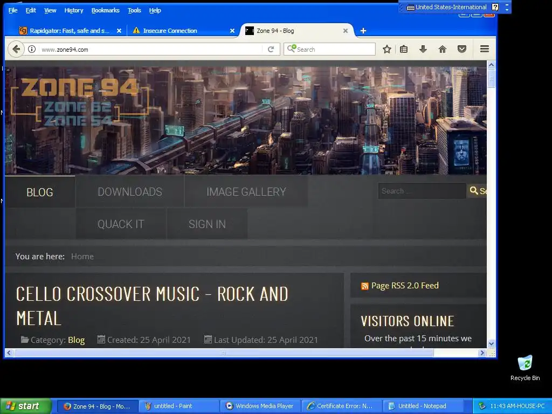The width and height of the screenshot is (552, 414).
Task: Reload the zone94.com page
Action: [271, 49]
